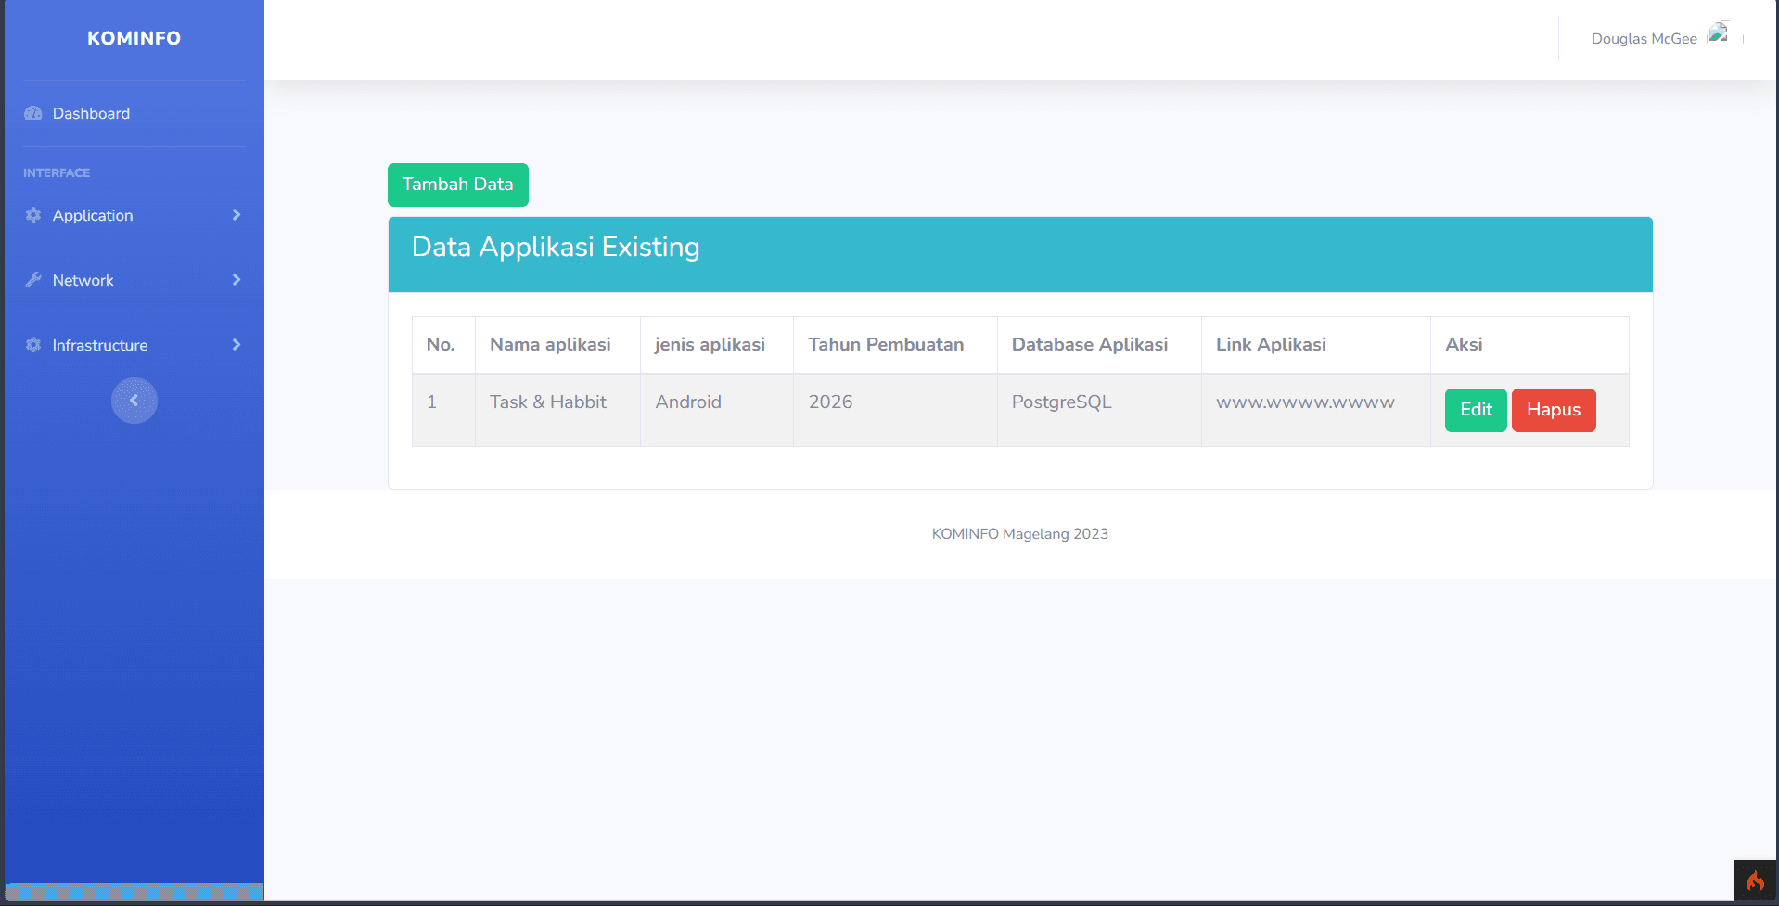
Task: Click the Application gear icon
Action: pos(33,215)
